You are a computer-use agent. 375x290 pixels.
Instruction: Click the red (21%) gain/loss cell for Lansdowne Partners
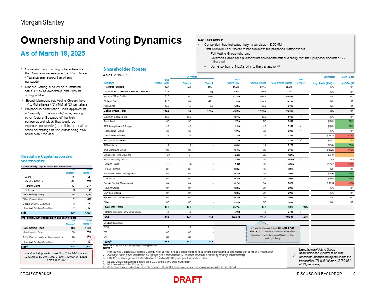(x=344, y=136)
